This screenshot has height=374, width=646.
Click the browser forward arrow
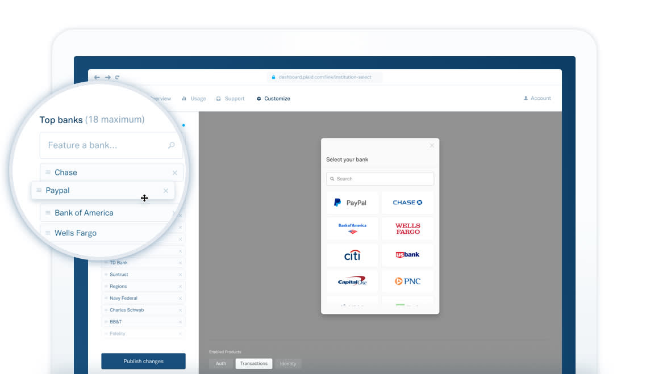click(x=107, y=77)
